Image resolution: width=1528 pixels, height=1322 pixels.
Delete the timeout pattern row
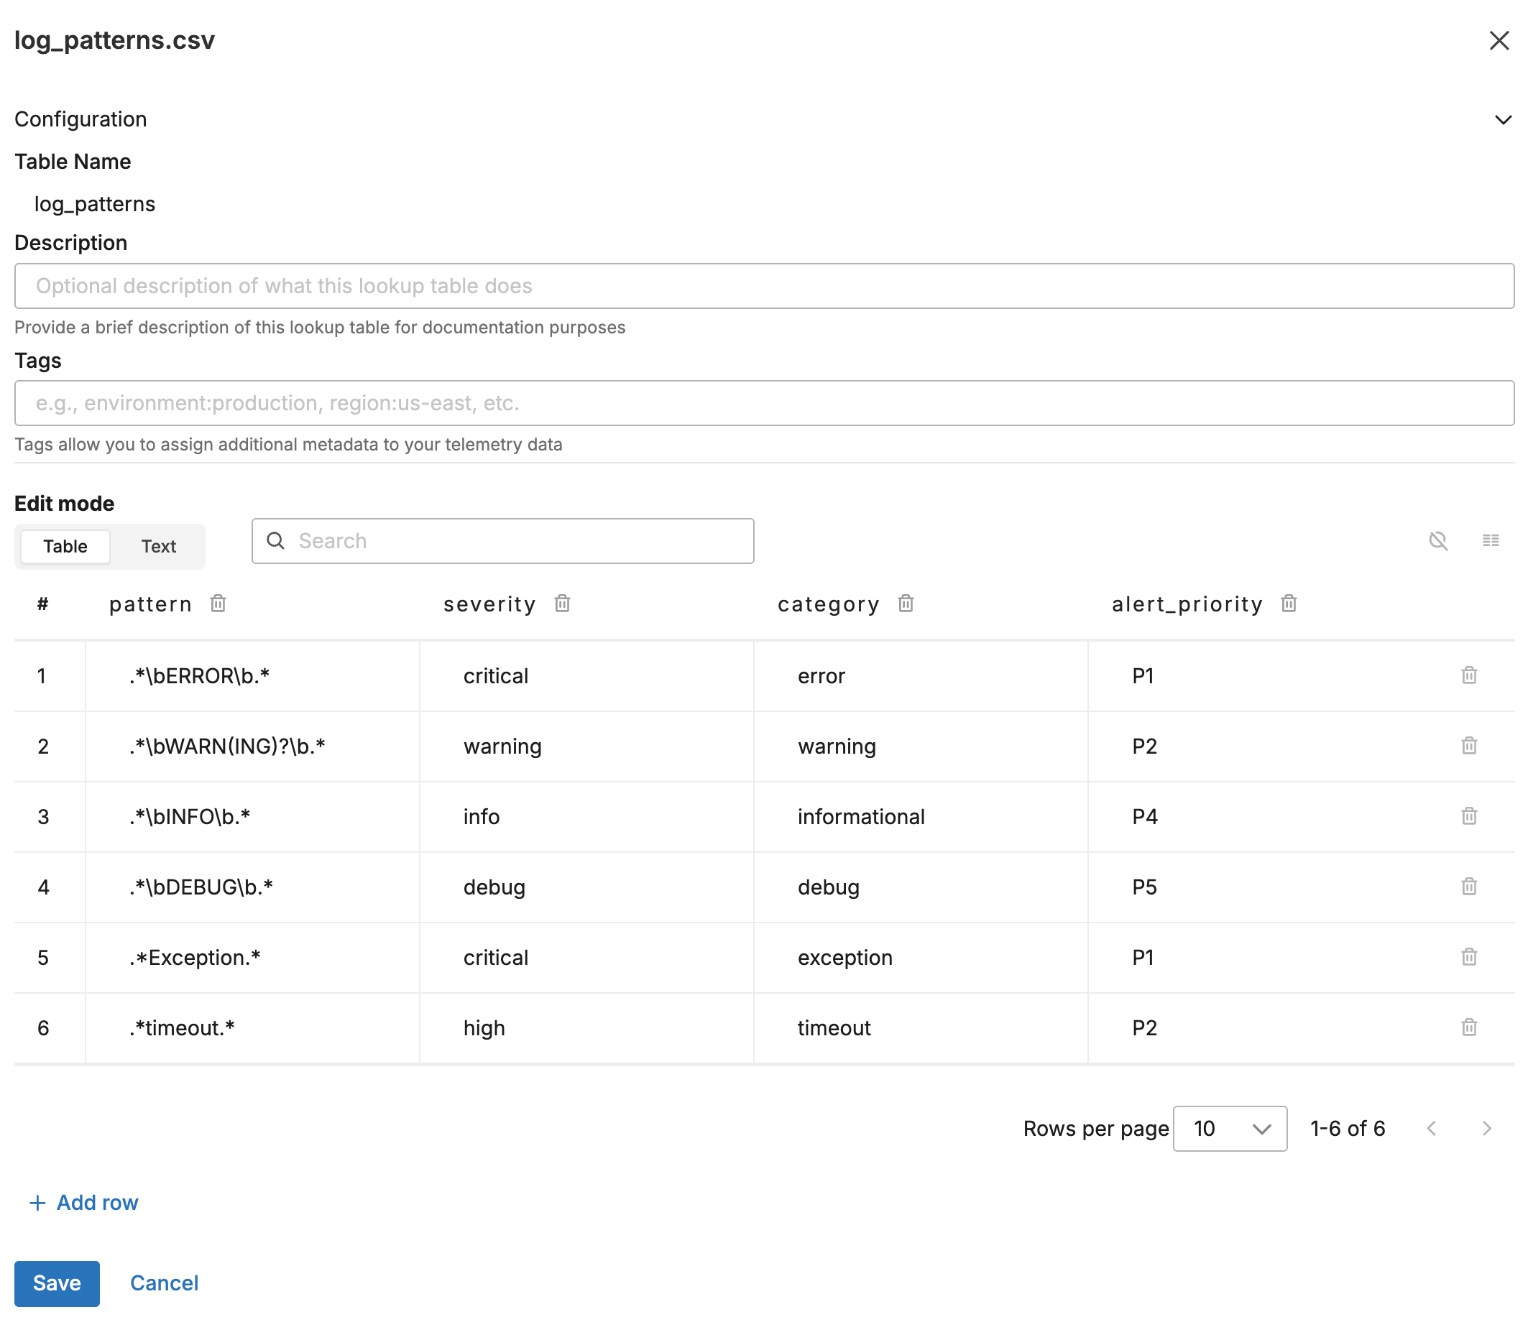click(1468, 1027)
